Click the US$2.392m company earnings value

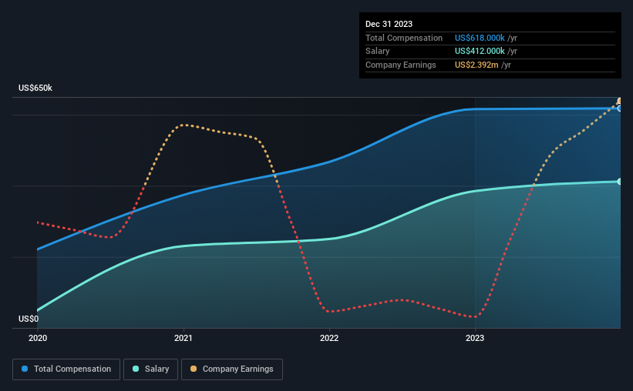[476, 65]
